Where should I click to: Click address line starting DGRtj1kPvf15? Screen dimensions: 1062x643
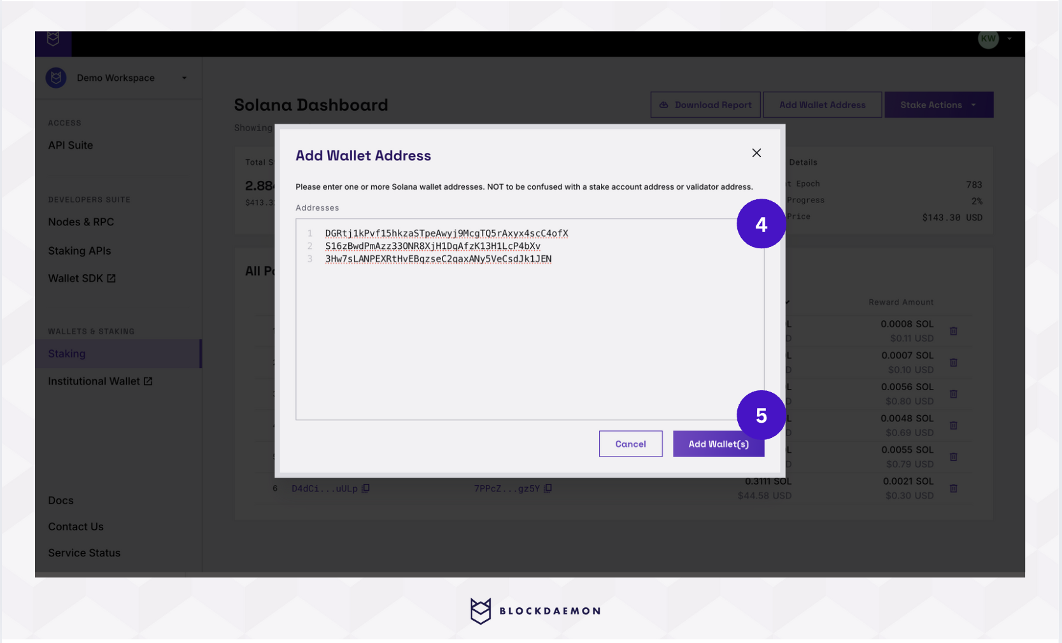point(446,233)
